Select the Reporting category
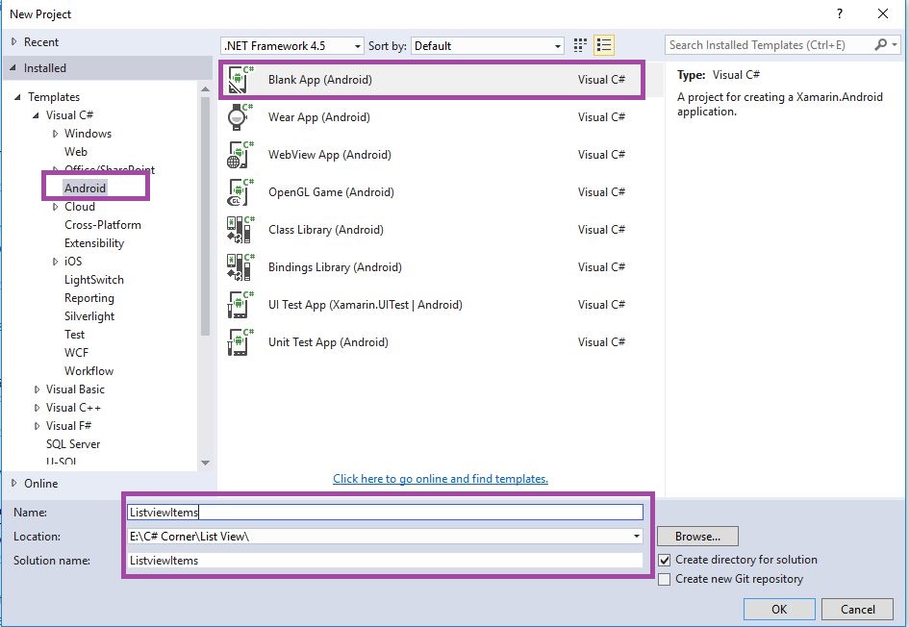909x627 pixels. [x=89, y=298]
